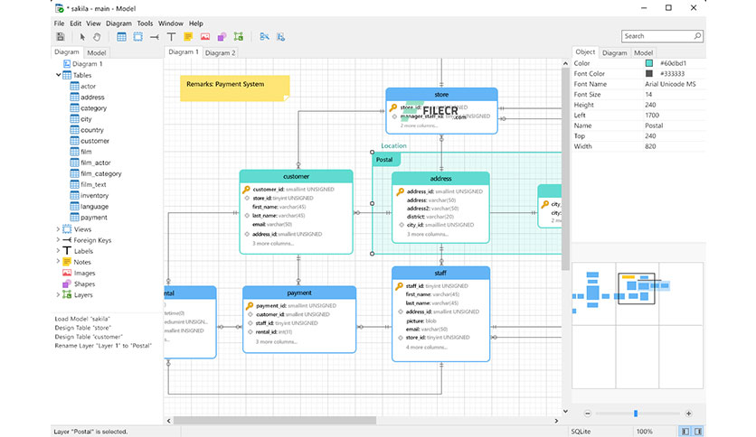Click the canvas scroll right arrow

pyautogui.click(x=556, y=421)
